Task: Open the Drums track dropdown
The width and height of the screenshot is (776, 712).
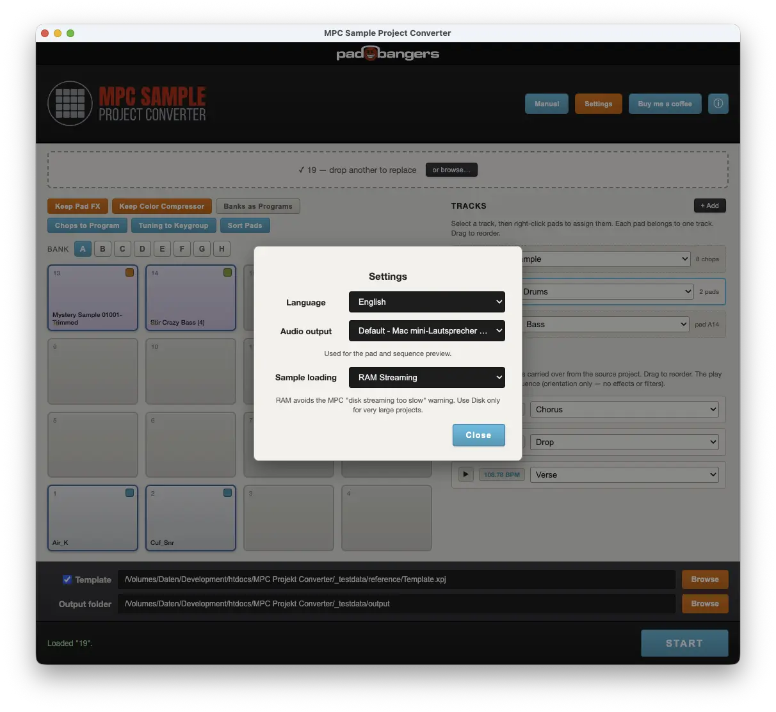Action: [607, 291]
